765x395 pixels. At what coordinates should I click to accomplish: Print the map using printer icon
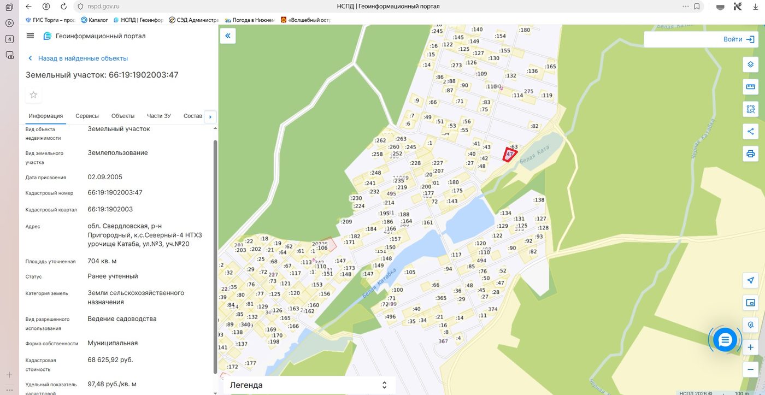[x=750, y=154]
